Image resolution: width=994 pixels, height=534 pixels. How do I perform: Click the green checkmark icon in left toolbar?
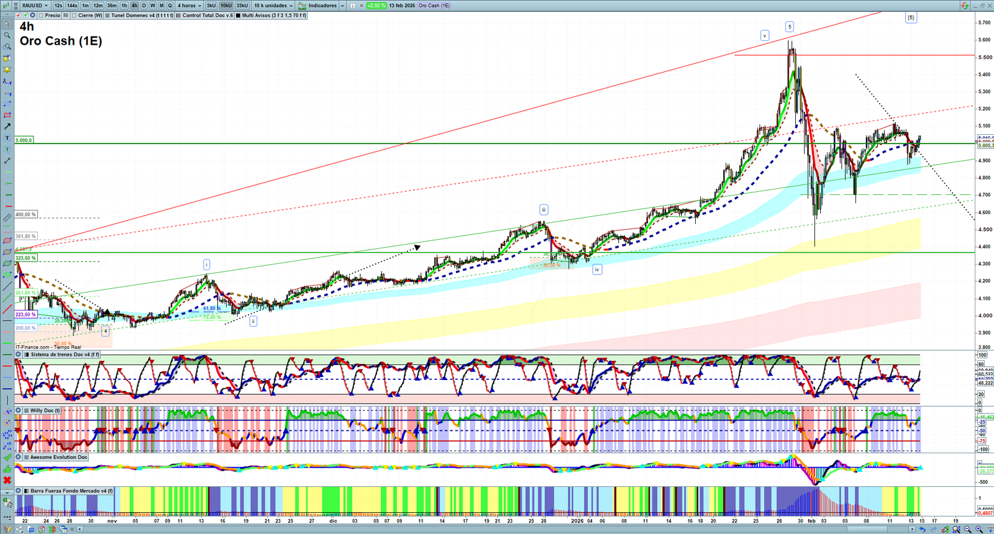point(7,457)
